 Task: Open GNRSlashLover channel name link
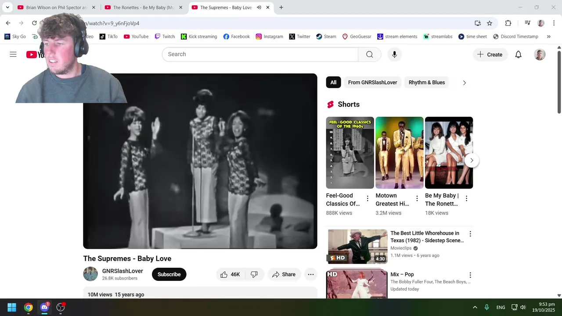coord(122,271)
